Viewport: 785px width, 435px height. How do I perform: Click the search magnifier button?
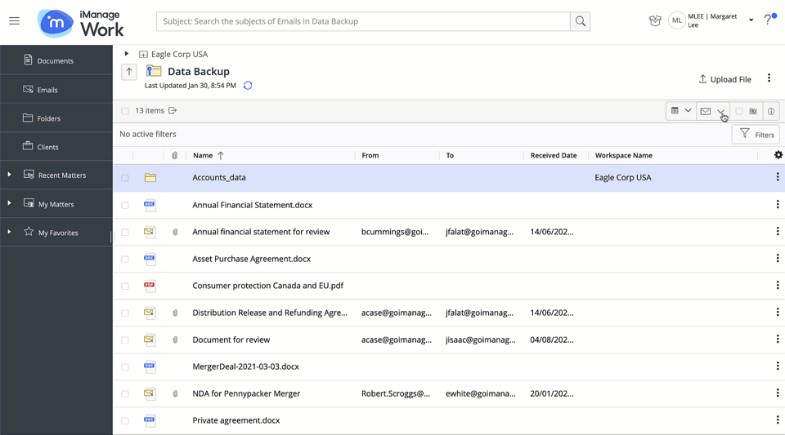coord(580,21)
